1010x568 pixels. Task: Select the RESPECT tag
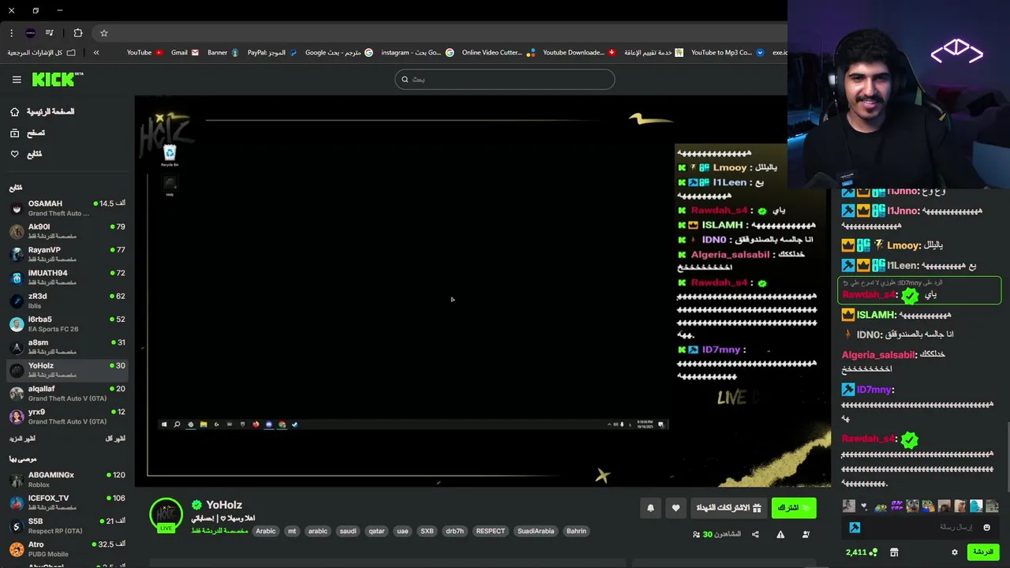coord(490,531)
